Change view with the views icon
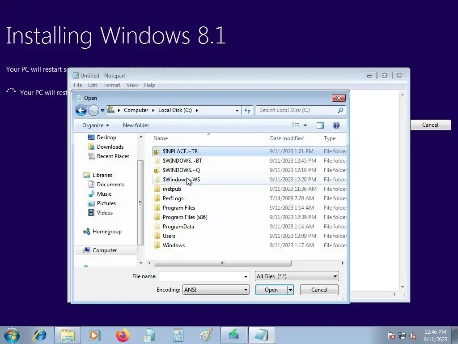The width and height of the screenshot is (458, 344). point(295,125)
